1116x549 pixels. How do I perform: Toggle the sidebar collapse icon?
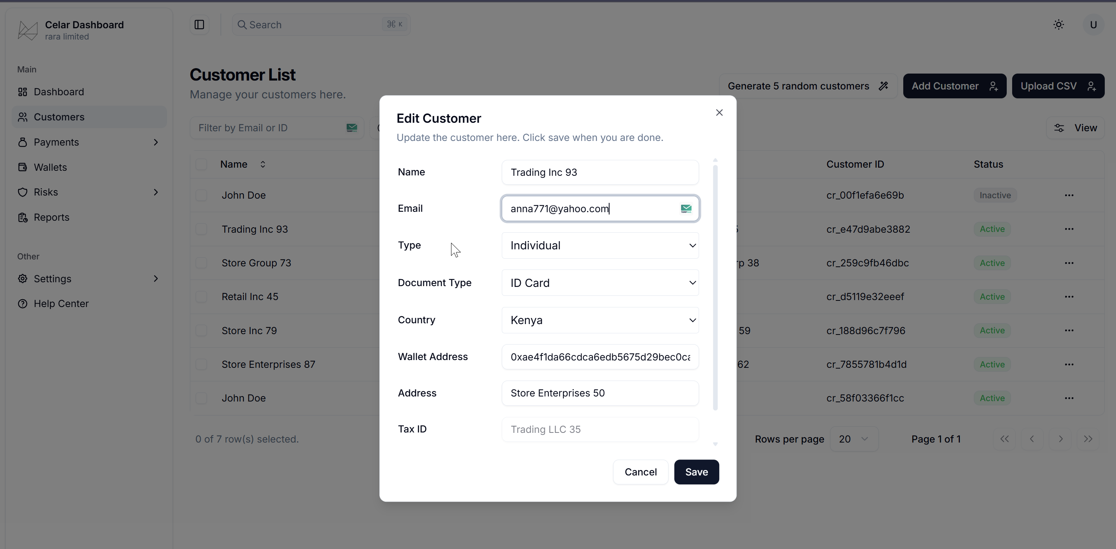click(199, 25)
